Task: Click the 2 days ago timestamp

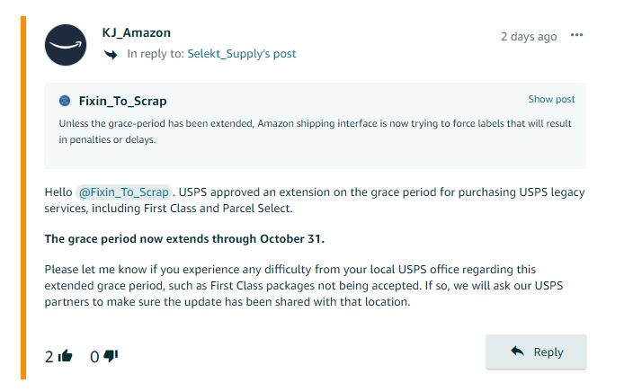Action: [x=529, y=36]
